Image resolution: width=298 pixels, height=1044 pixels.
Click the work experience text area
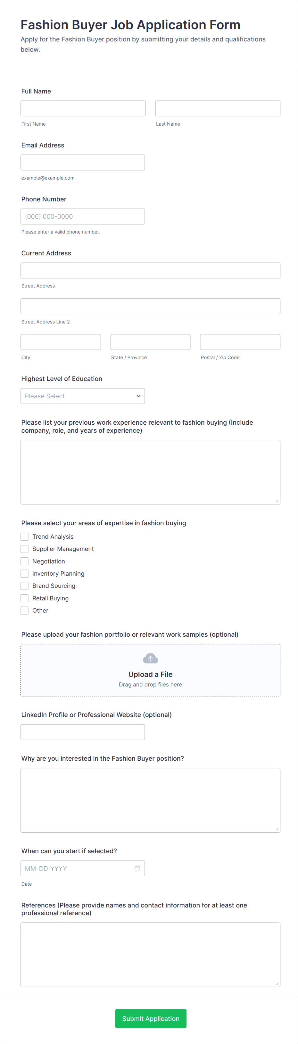click(150, 471)
